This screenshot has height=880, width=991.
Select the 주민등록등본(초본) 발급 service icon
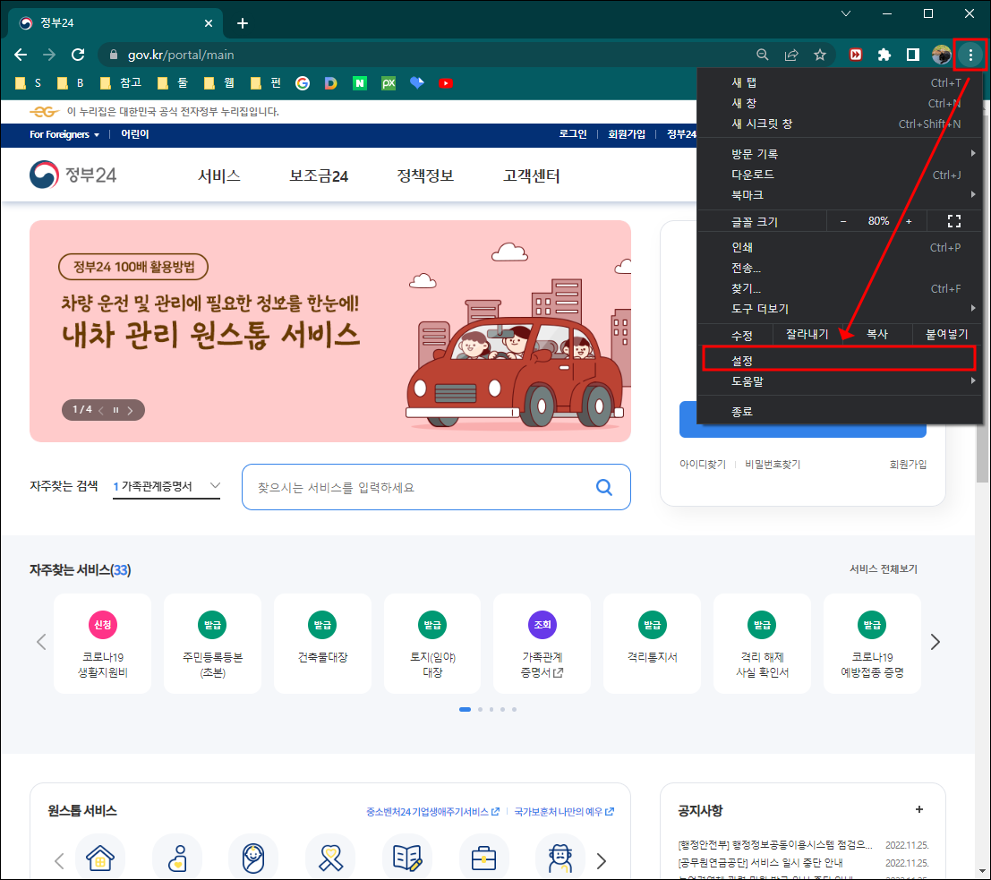pos(212,642)
